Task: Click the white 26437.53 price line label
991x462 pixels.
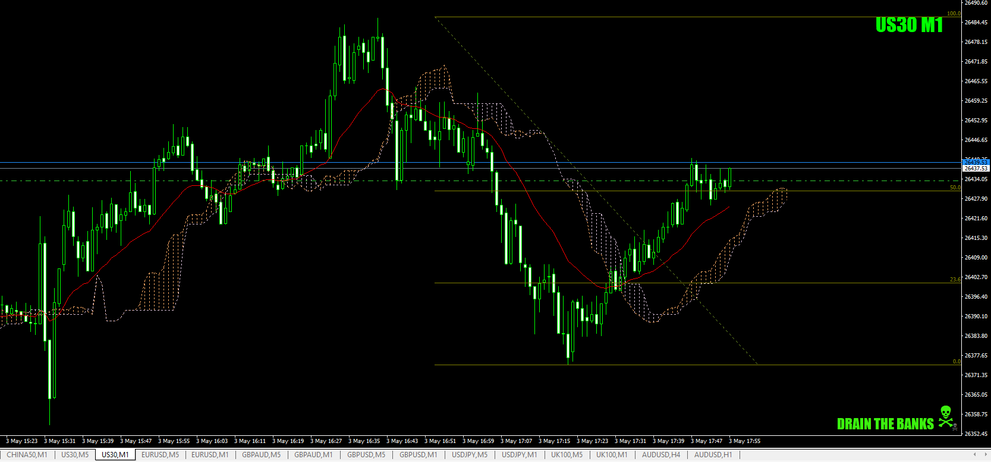Action: point(976,169)
